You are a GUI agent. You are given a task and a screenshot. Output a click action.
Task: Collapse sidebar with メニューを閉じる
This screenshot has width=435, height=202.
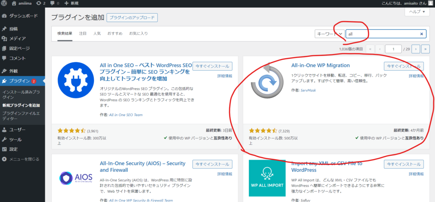pyautogui.click(x=23, y=159)
